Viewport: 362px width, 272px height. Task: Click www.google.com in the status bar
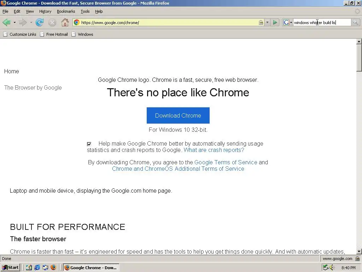338,259
